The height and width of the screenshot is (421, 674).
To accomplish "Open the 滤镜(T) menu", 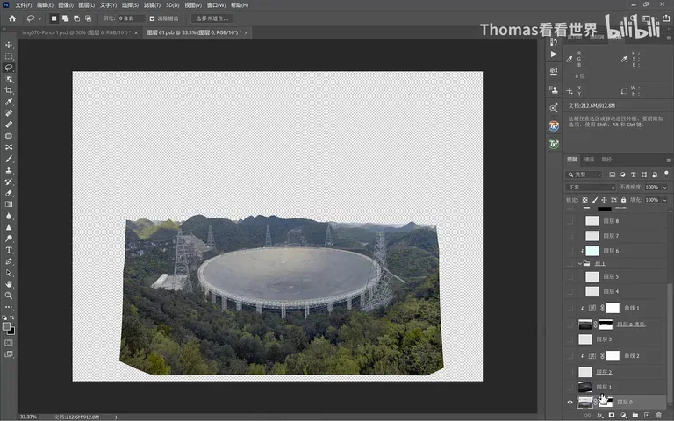I will pyautogui.click(x=152, y=5).
